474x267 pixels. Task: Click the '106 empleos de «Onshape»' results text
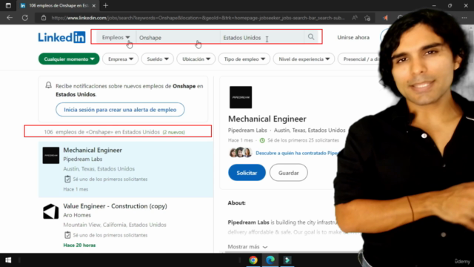[102, 132]
